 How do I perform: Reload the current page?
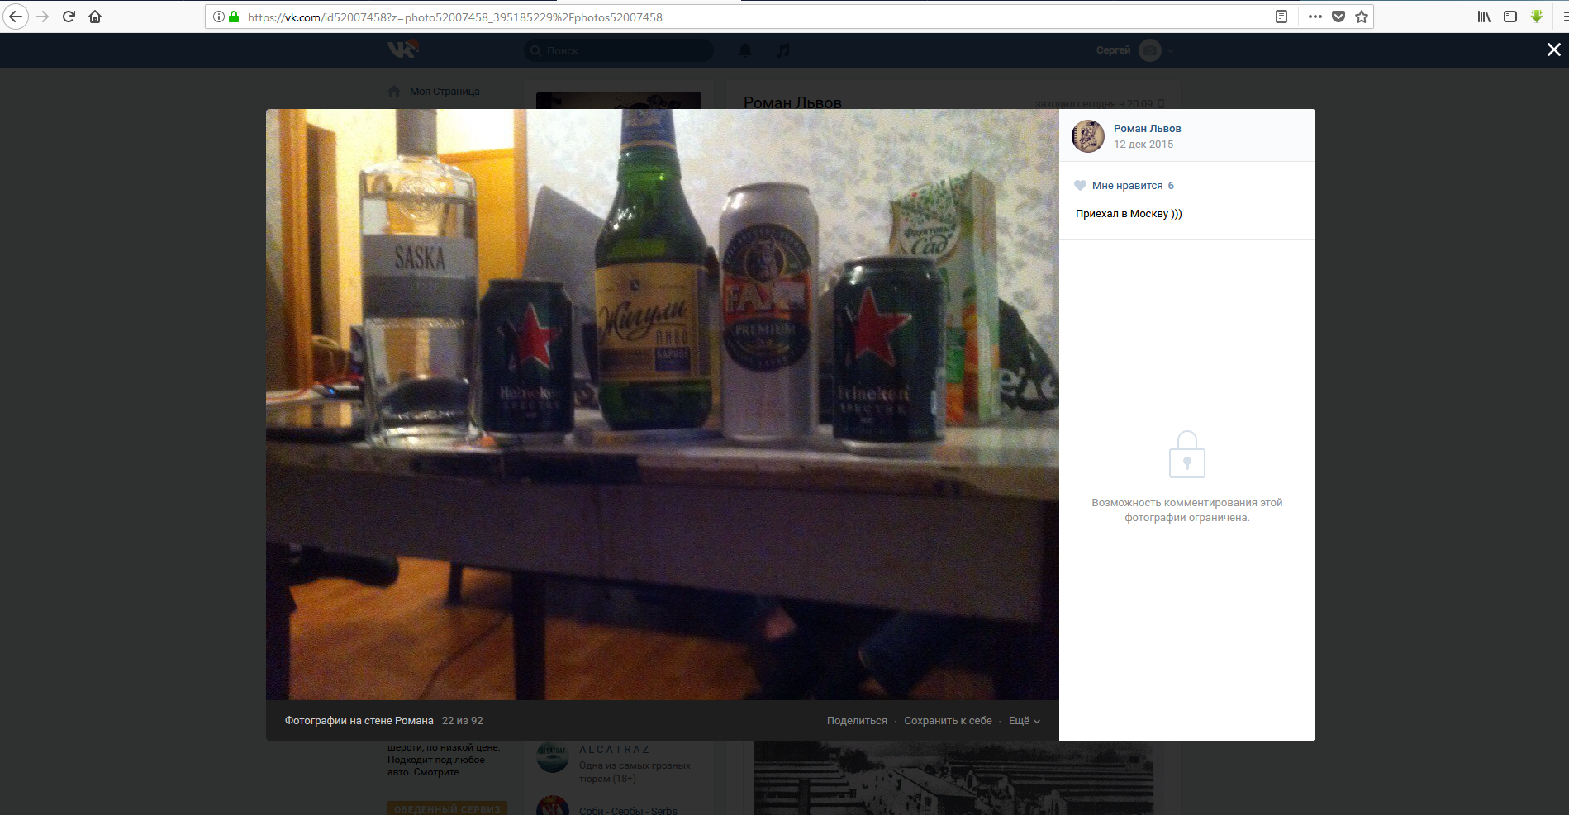(x=69, y=17)
